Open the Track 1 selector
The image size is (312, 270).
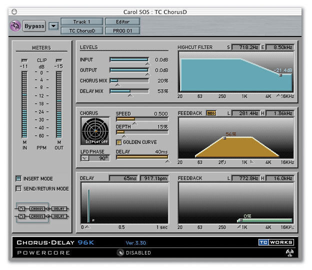(82, 22)
